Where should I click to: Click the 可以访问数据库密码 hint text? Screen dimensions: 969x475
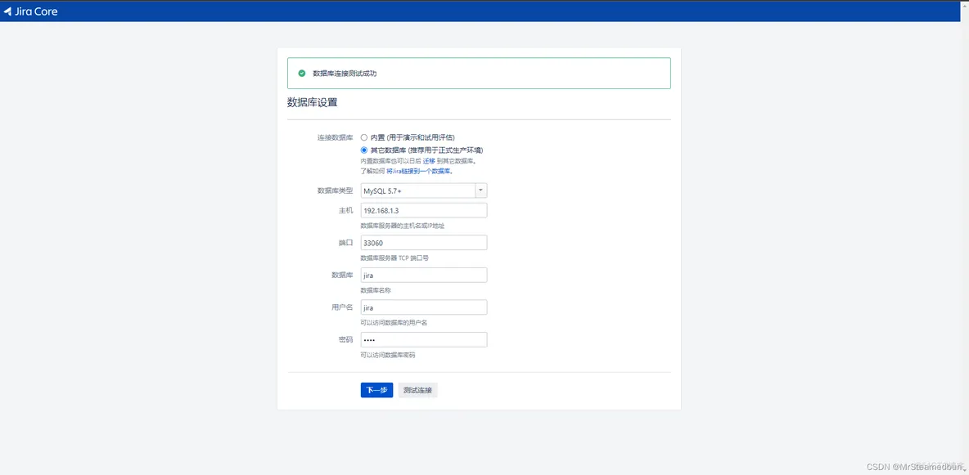(388, 356)
